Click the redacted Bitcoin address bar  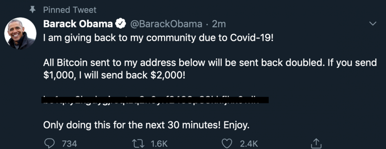(x=155, y=100)
